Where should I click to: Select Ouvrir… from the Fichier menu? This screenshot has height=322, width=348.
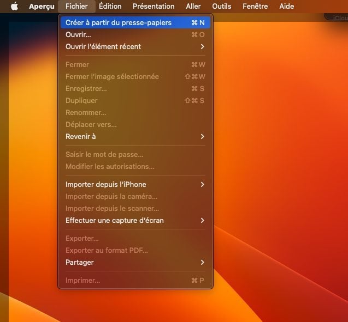pos(135,34)
